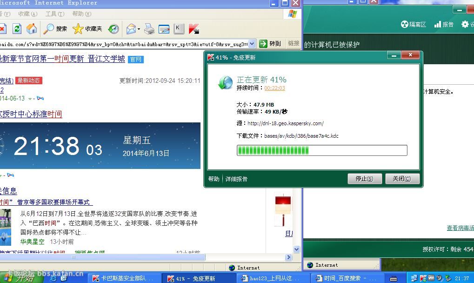Click the red calendar image on right
The width and height of the screenshot is (474, 283).
coord(283,211)
